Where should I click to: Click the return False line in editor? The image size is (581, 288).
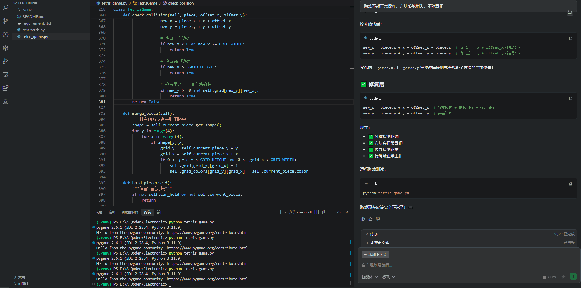pos(146,102)
